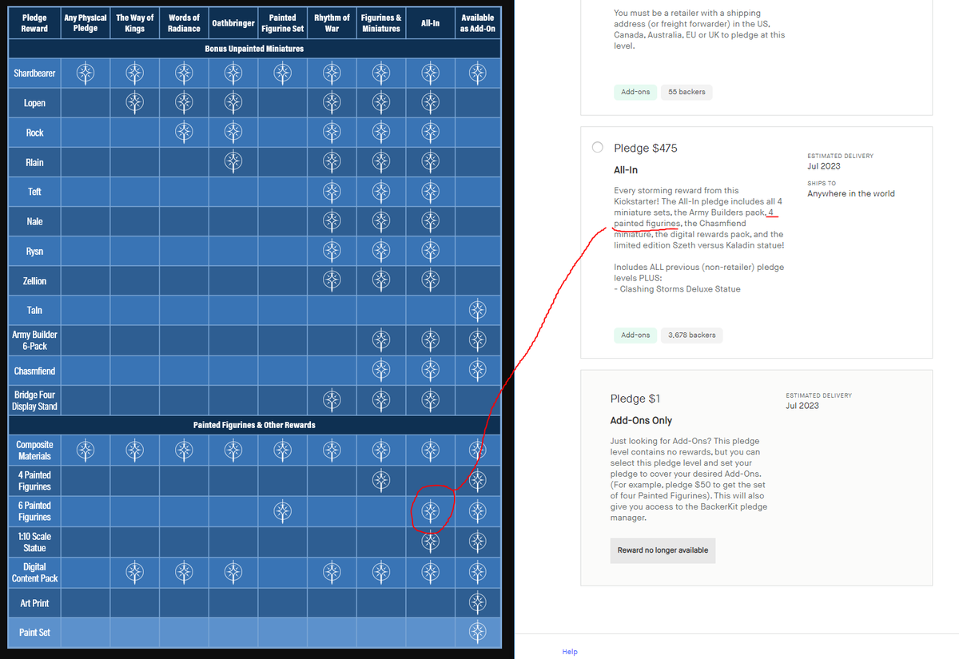This screenshot has height=659, width=959.
Task: Click Composite Materials emblem in the Oathbringer column
Action: (233, 450)
